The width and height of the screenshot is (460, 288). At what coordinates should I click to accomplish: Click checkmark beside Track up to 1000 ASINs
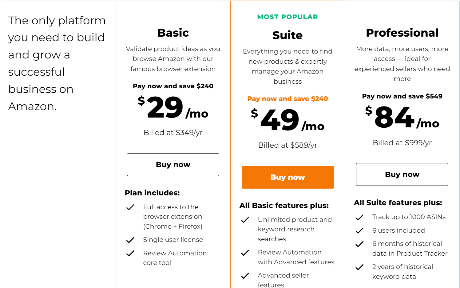tap(359, 217)
